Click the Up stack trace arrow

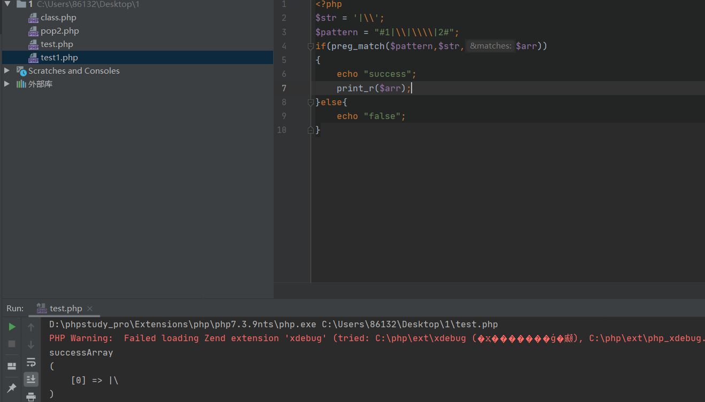click(x=31, y=327)
